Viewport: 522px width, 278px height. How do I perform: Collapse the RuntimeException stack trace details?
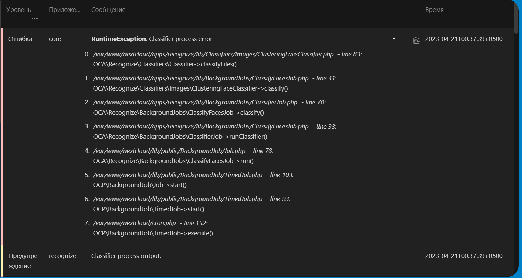point(394,39)
